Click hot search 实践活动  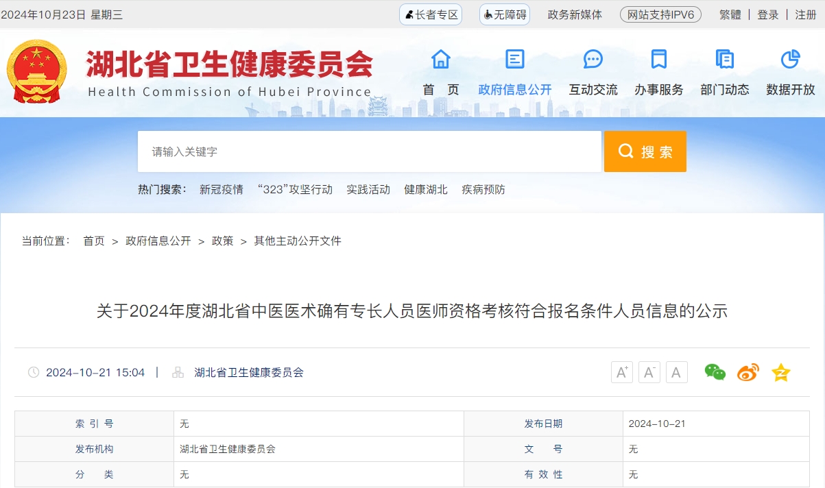click(368, 190)
